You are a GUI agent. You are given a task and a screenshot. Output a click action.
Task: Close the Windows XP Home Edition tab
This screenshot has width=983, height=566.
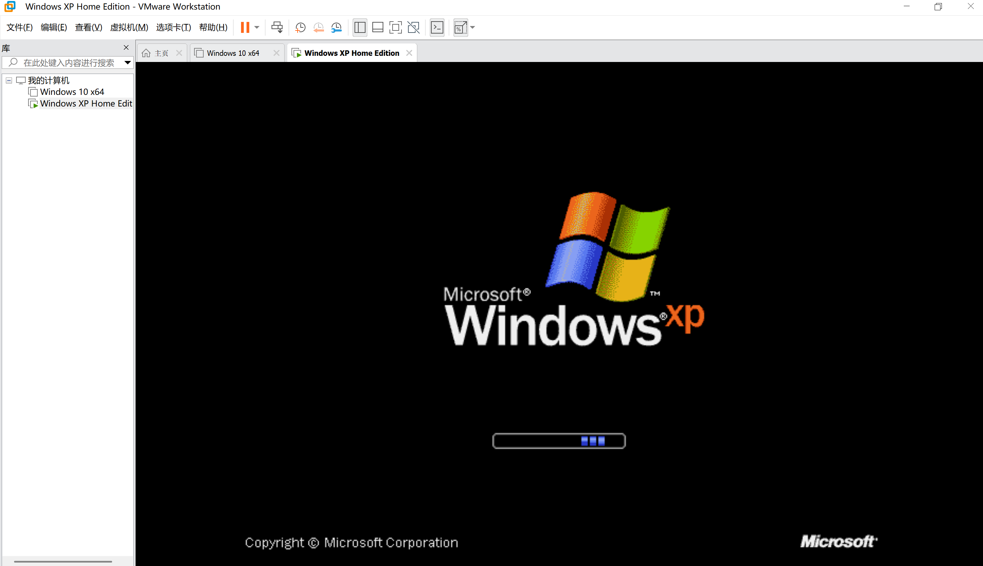[409, 53]
